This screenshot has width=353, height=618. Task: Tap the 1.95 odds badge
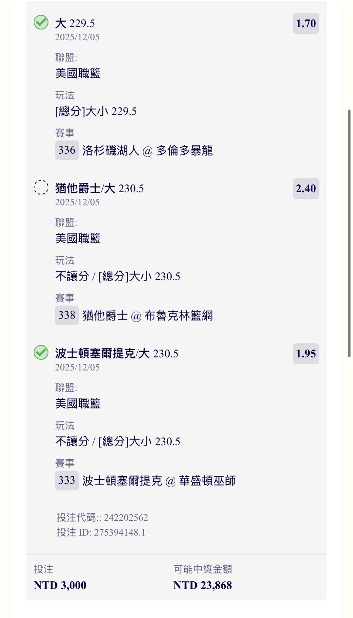[306, 354]
